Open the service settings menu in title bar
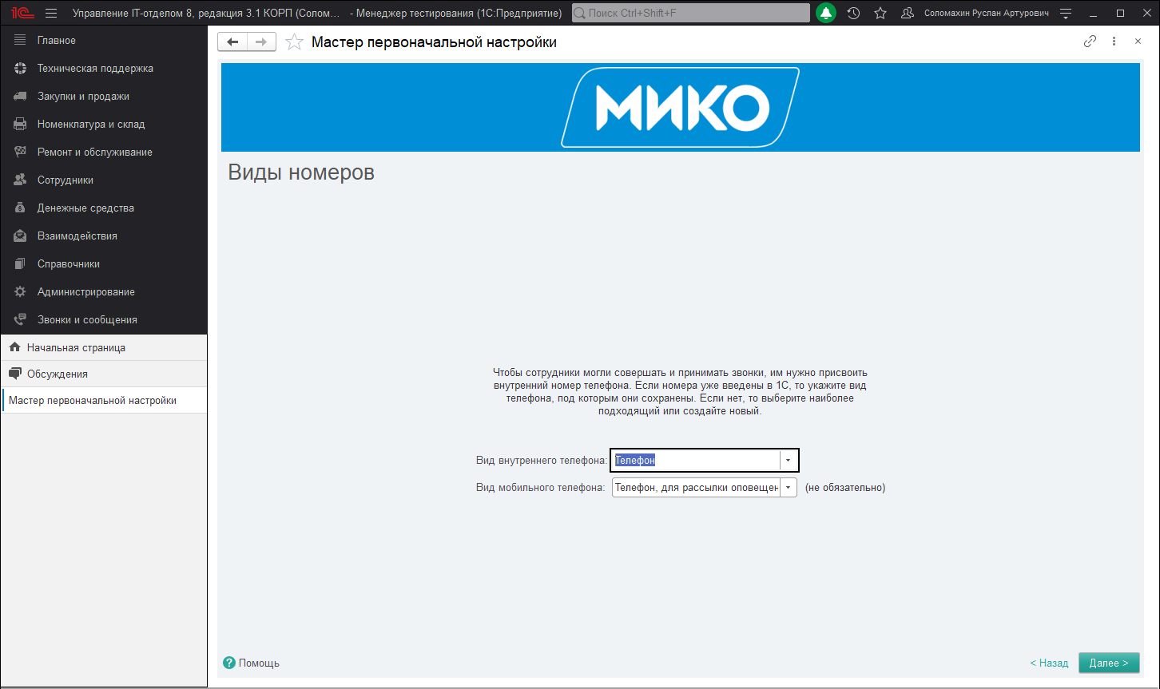This screenshot has height=689, width=1160. point(1066,14)
